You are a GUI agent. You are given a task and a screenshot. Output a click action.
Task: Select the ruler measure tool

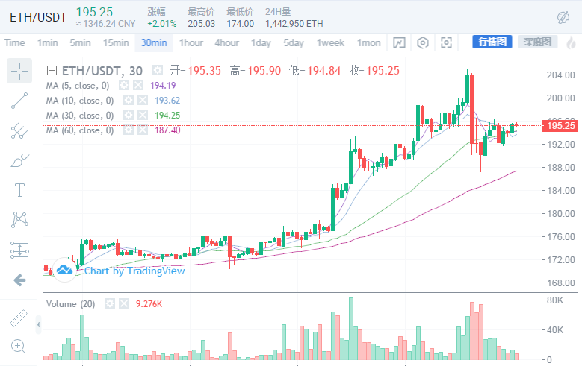pyautogui.click(x=19, y=318)
